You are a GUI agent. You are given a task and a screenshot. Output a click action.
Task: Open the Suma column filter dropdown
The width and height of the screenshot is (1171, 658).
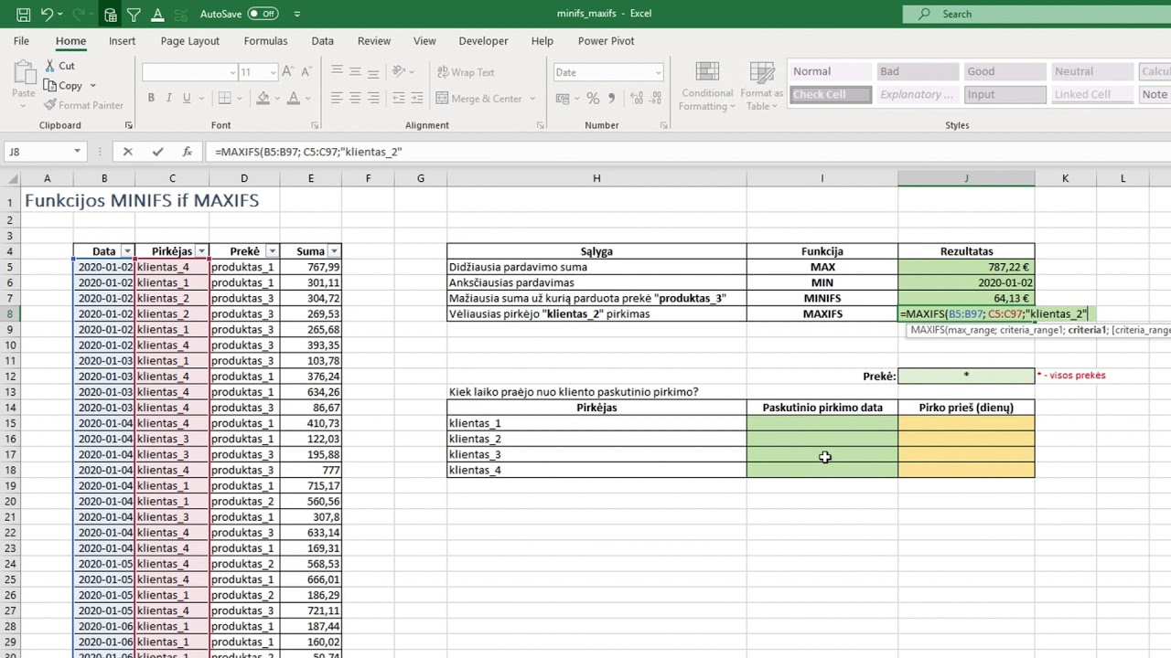point(334,251)
